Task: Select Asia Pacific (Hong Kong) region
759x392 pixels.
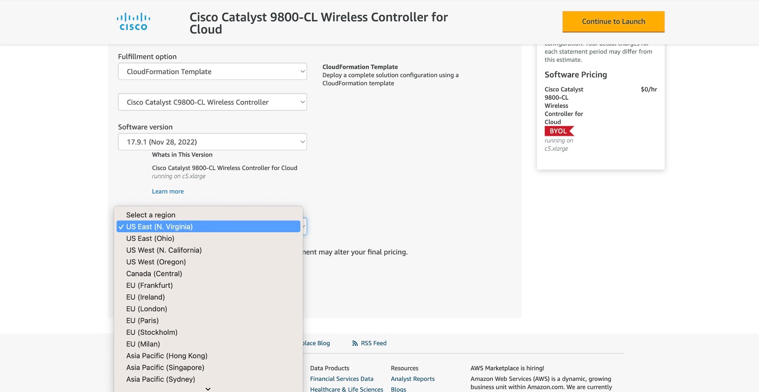Action: 167,356
